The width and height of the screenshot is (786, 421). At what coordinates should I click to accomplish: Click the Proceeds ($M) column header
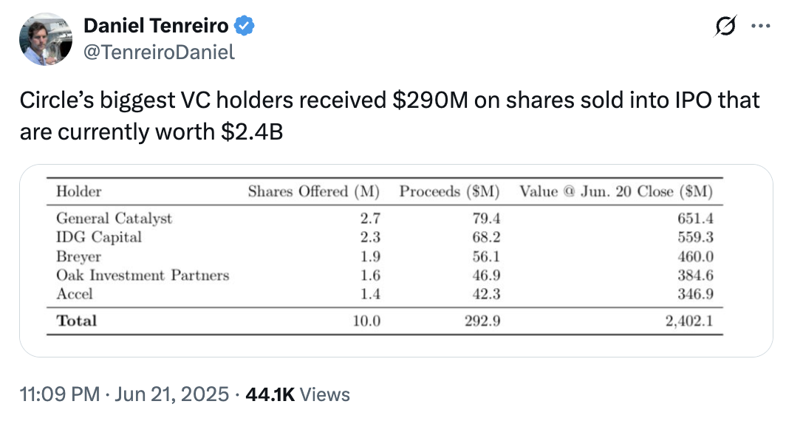point(450,191)
